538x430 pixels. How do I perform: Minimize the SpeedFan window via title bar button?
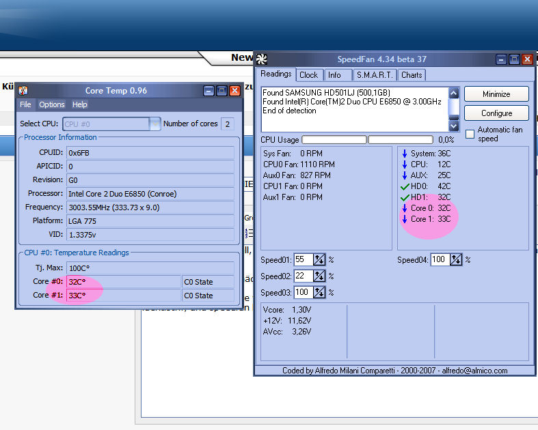tap(501, 59)
